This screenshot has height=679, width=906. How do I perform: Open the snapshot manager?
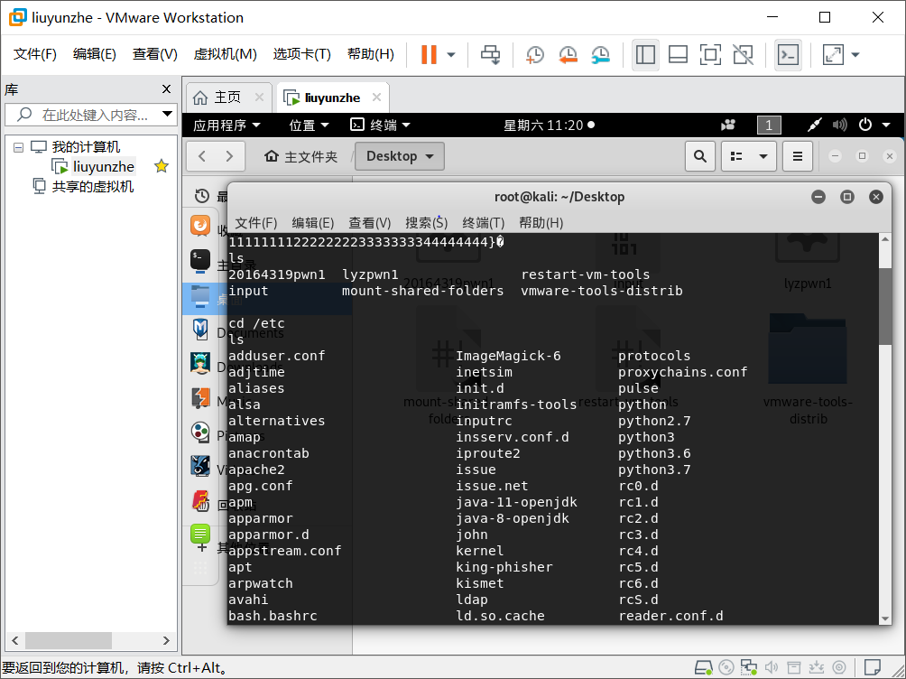(x=601, y=55)
